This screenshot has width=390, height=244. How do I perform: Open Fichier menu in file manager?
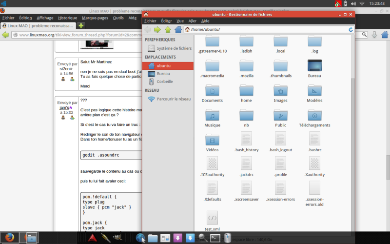click(x=150, y=21)
